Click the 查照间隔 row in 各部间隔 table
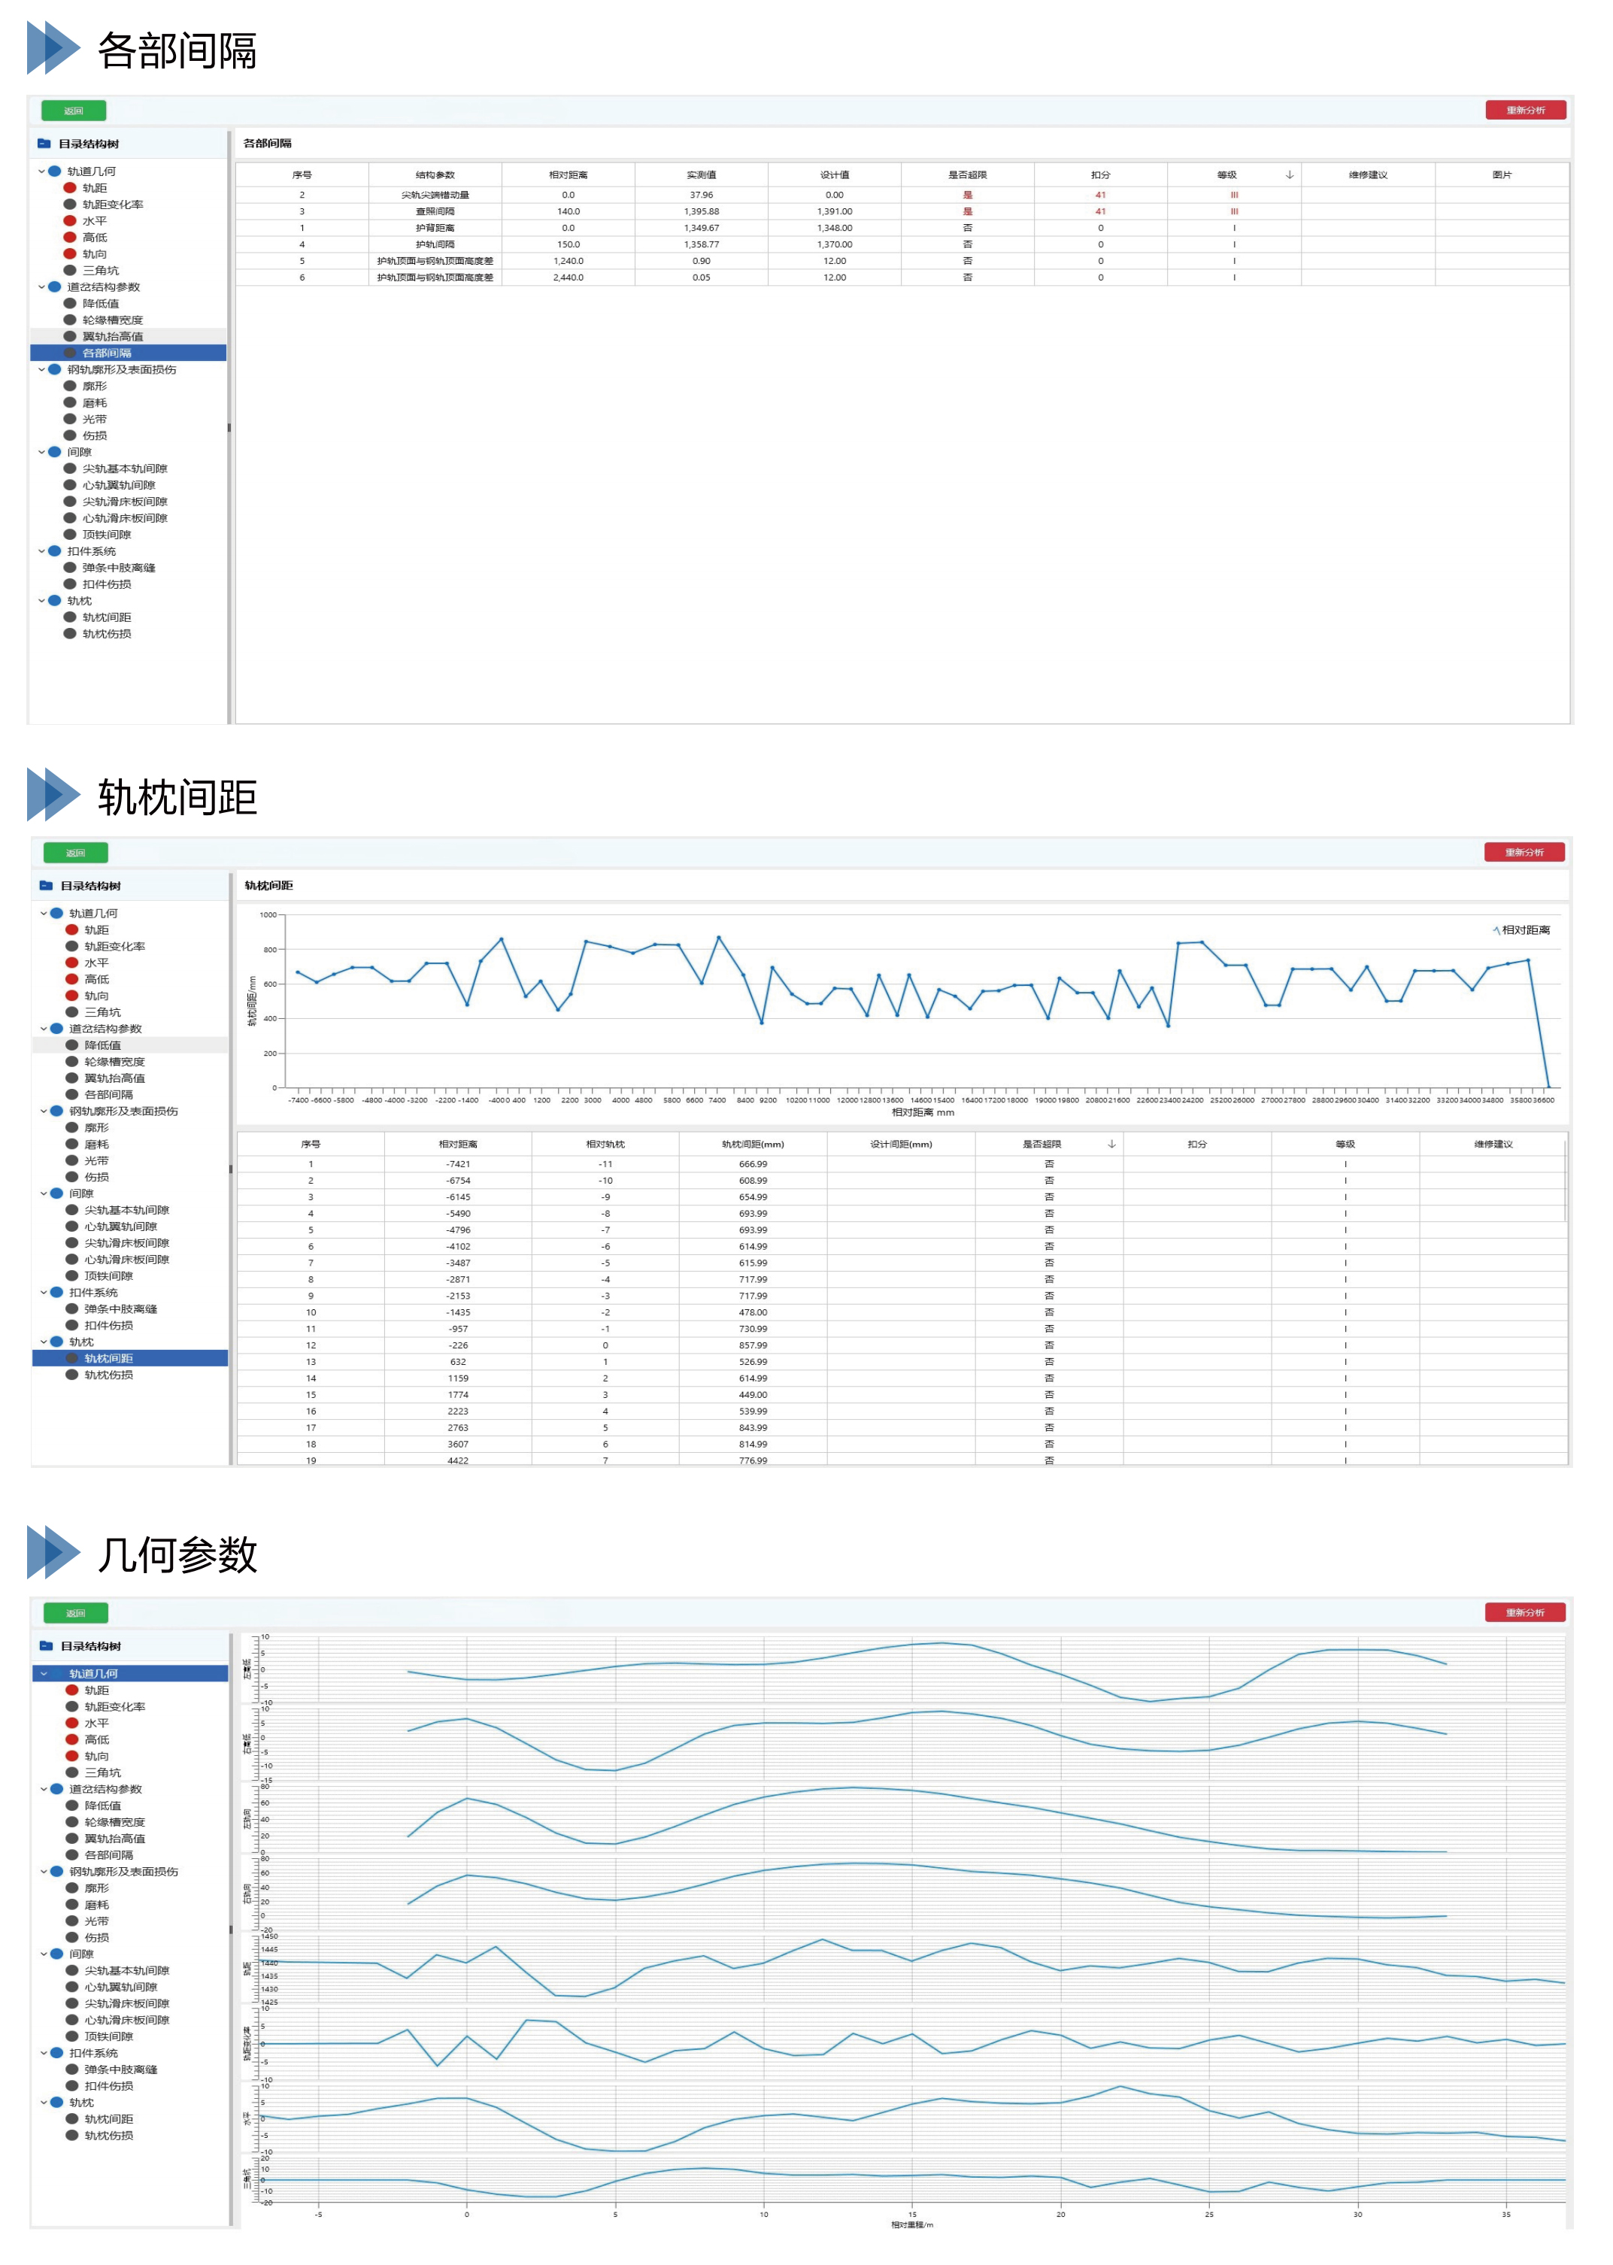Screen dimensions: 1613x2265 (435, 211)
